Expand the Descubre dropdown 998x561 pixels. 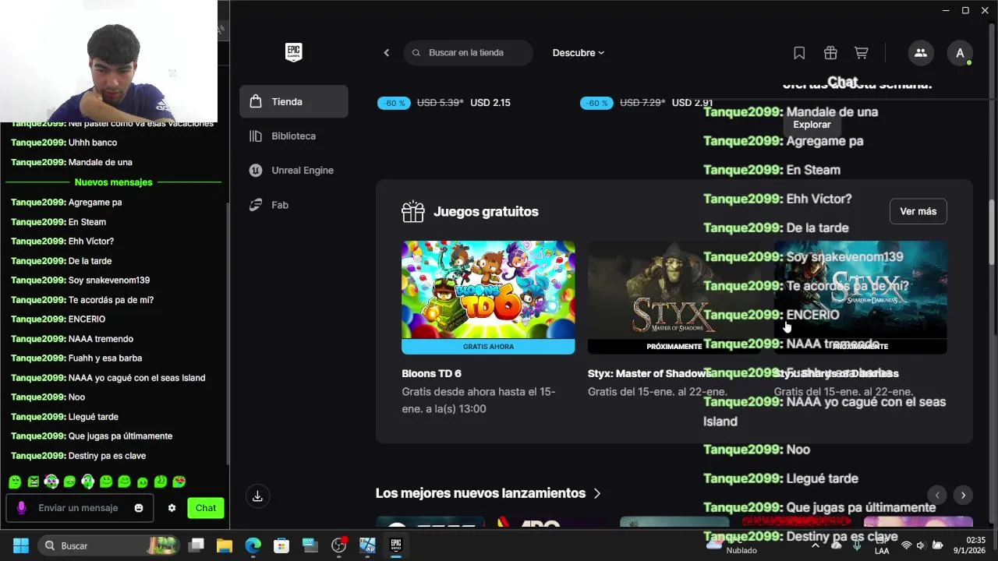(x=579, y=53)
